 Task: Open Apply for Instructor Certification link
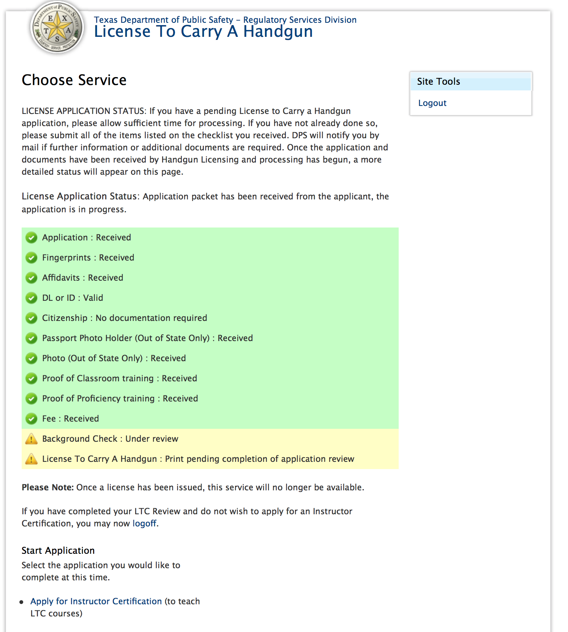96,601
